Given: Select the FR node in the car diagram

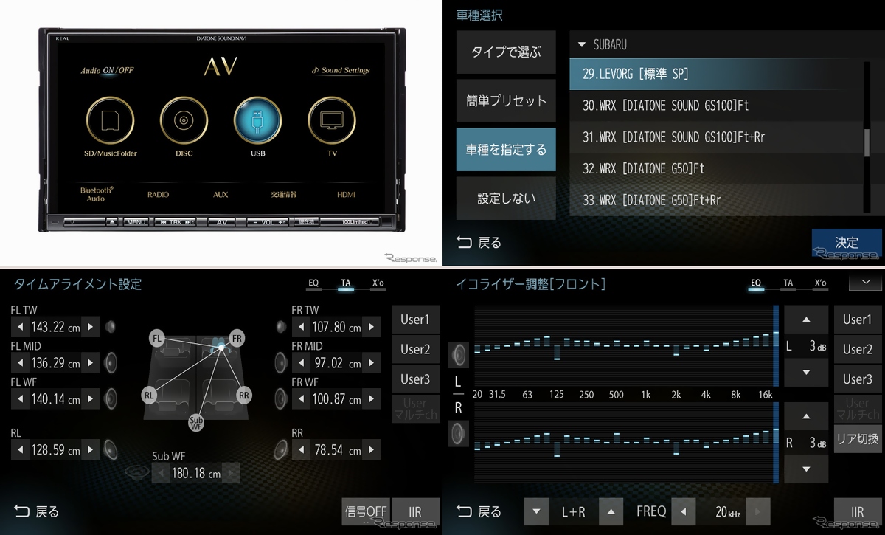Looking at the screenshot, I should [x=237, y=337].
